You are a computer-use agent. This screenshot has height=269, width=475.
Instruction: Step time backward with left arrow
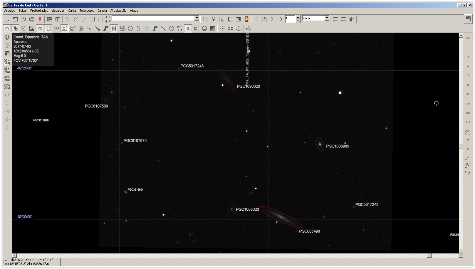point(256,19)
